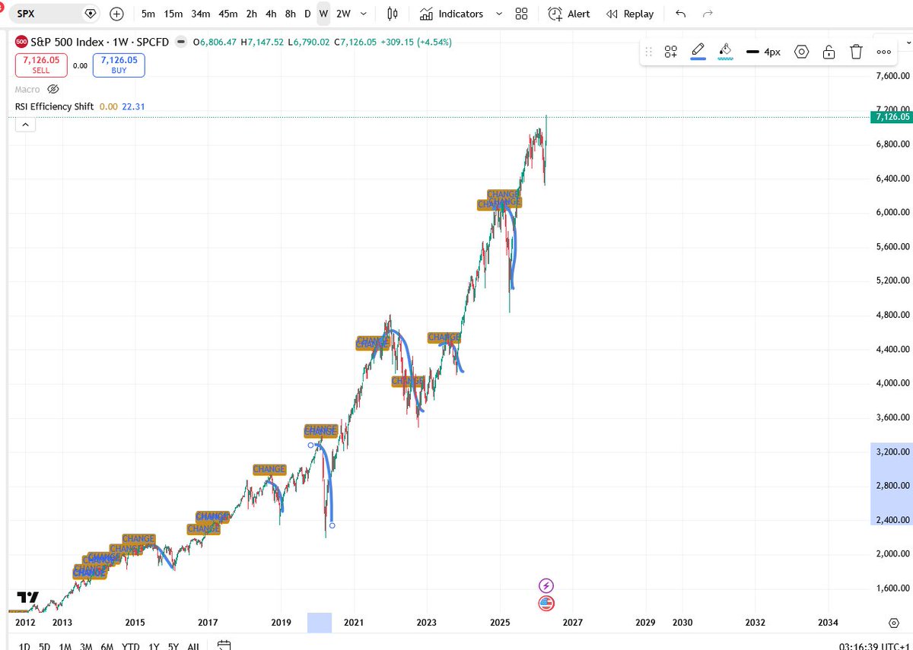The image size is (913, 650).
Task: Click the CHANGE label near 2019
Action: coord(269,469)
